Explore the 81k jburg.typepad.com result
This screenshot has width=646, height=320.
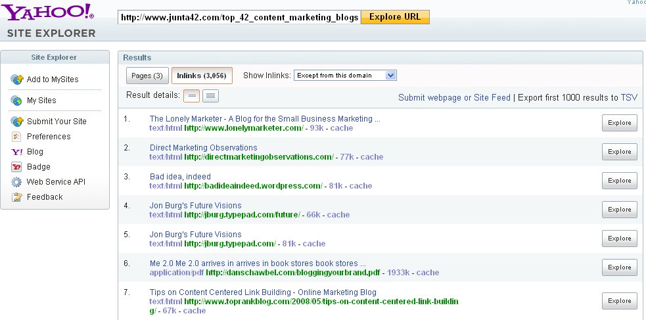[620, 238]
